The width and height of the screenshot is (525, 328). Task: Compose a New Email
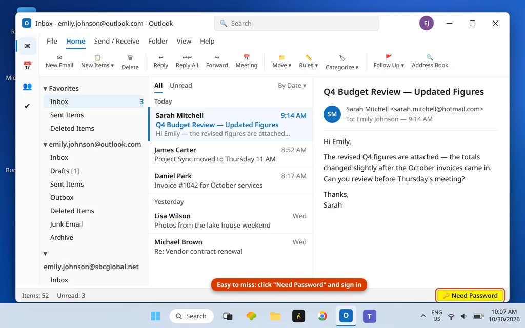tap(59, 61)
